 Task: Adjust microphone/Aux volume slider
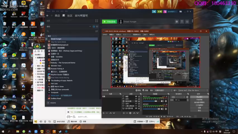click(x=151, y=101)
